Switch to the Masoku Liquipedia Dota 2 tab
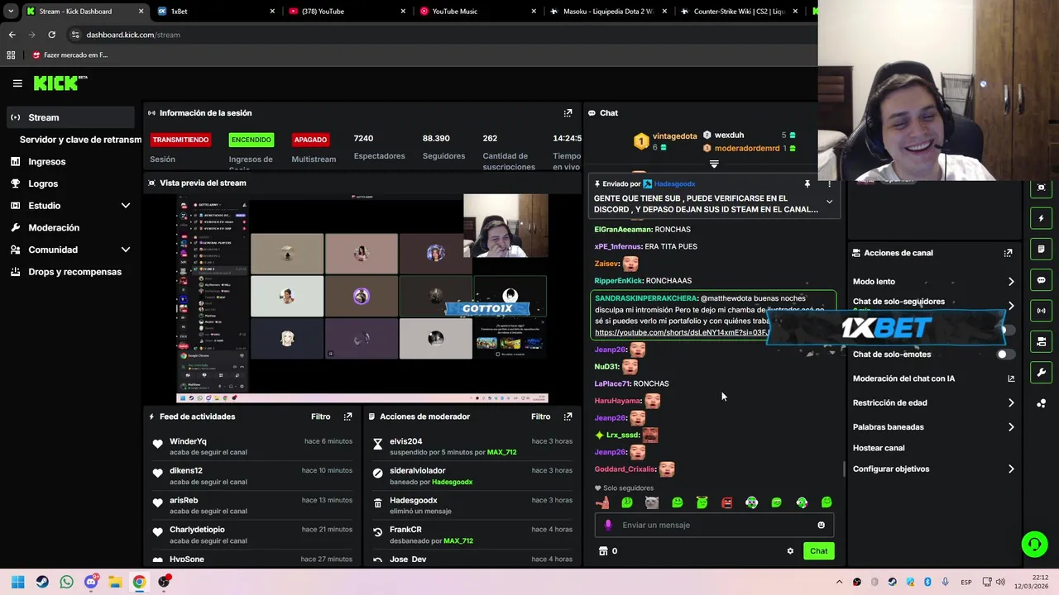The width and height of the screenshot is (1059, 595). pyautogui.click(x=608, y=12)
